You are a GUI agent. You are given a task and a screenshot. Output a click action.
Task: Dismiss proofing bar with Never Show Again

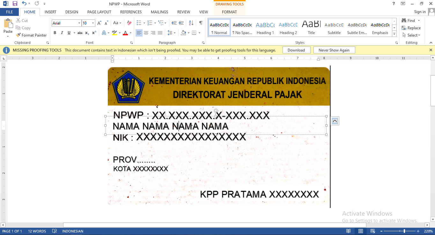click(334, 50)
